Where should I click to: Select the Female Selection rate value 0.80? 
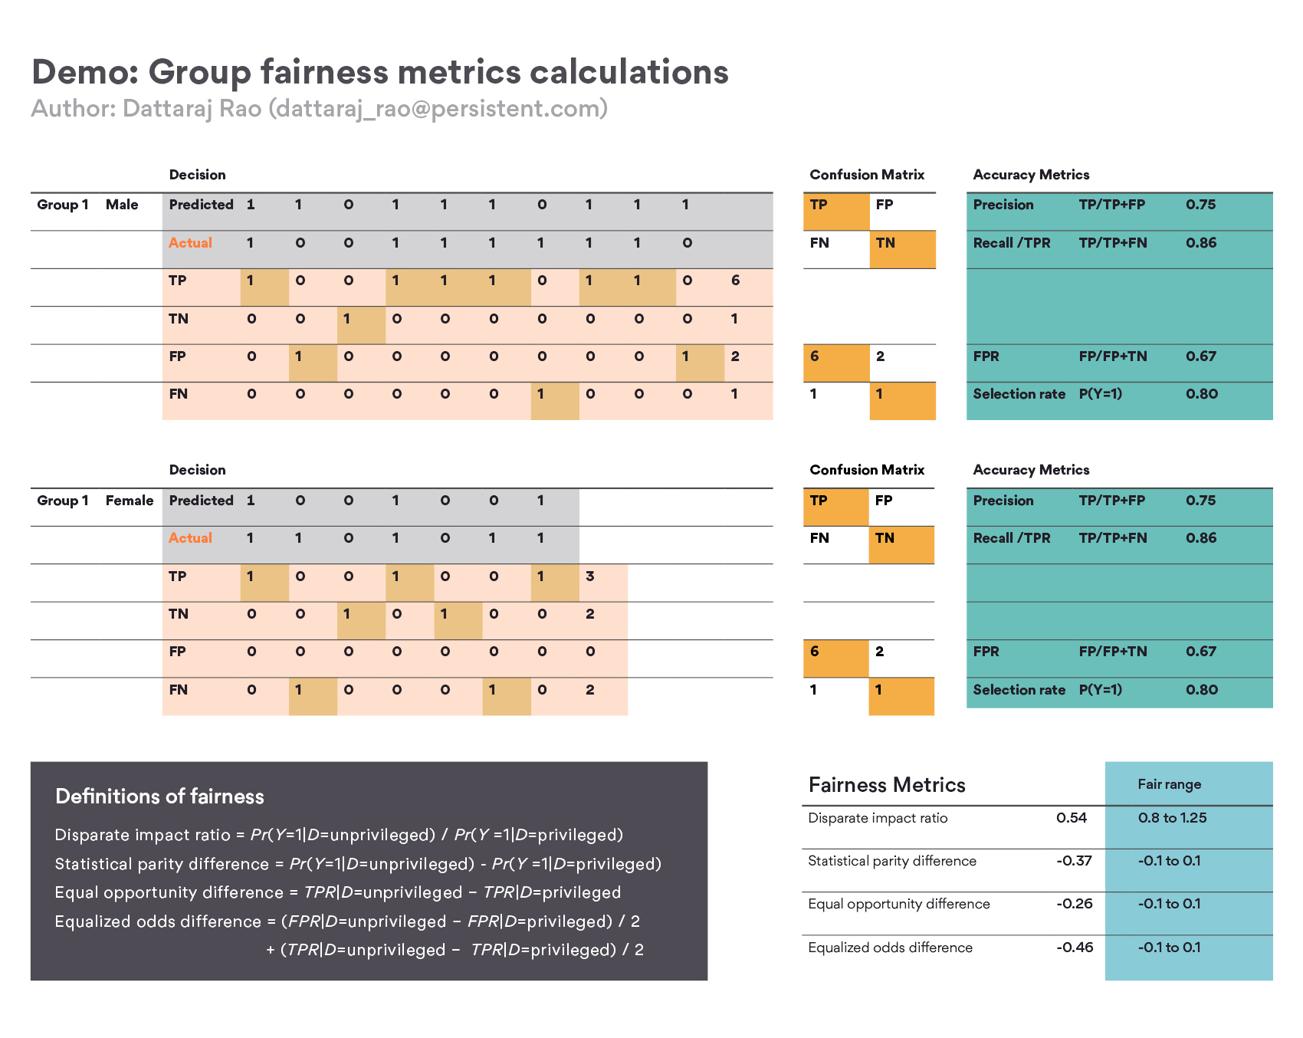(x=1201, y=689)
